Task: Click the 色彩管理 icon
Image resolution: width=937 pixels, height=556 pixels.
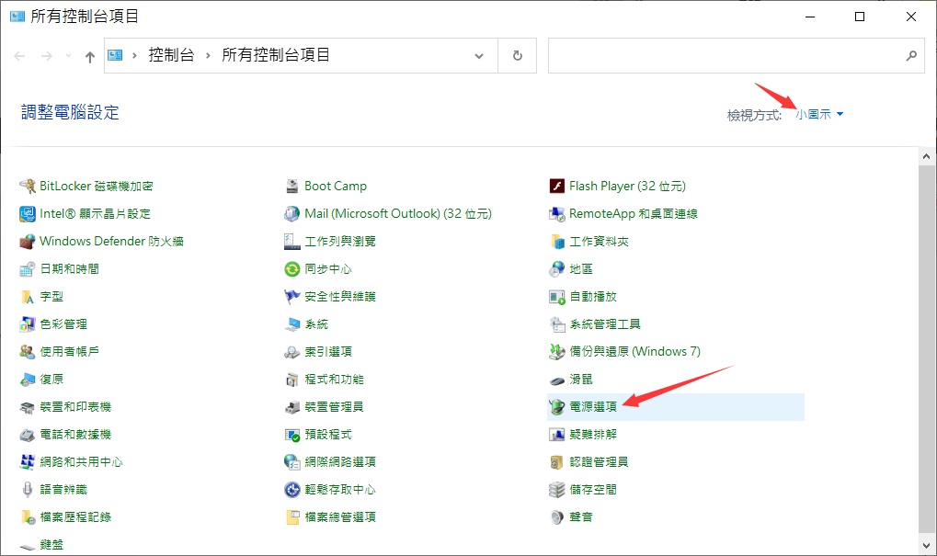Action: coord(28,324)
